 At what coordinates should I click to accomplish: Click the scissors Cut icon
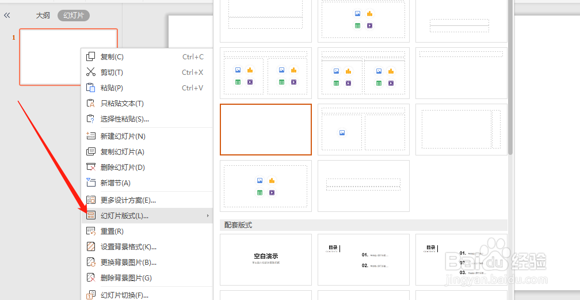click(x=91, y=72)
